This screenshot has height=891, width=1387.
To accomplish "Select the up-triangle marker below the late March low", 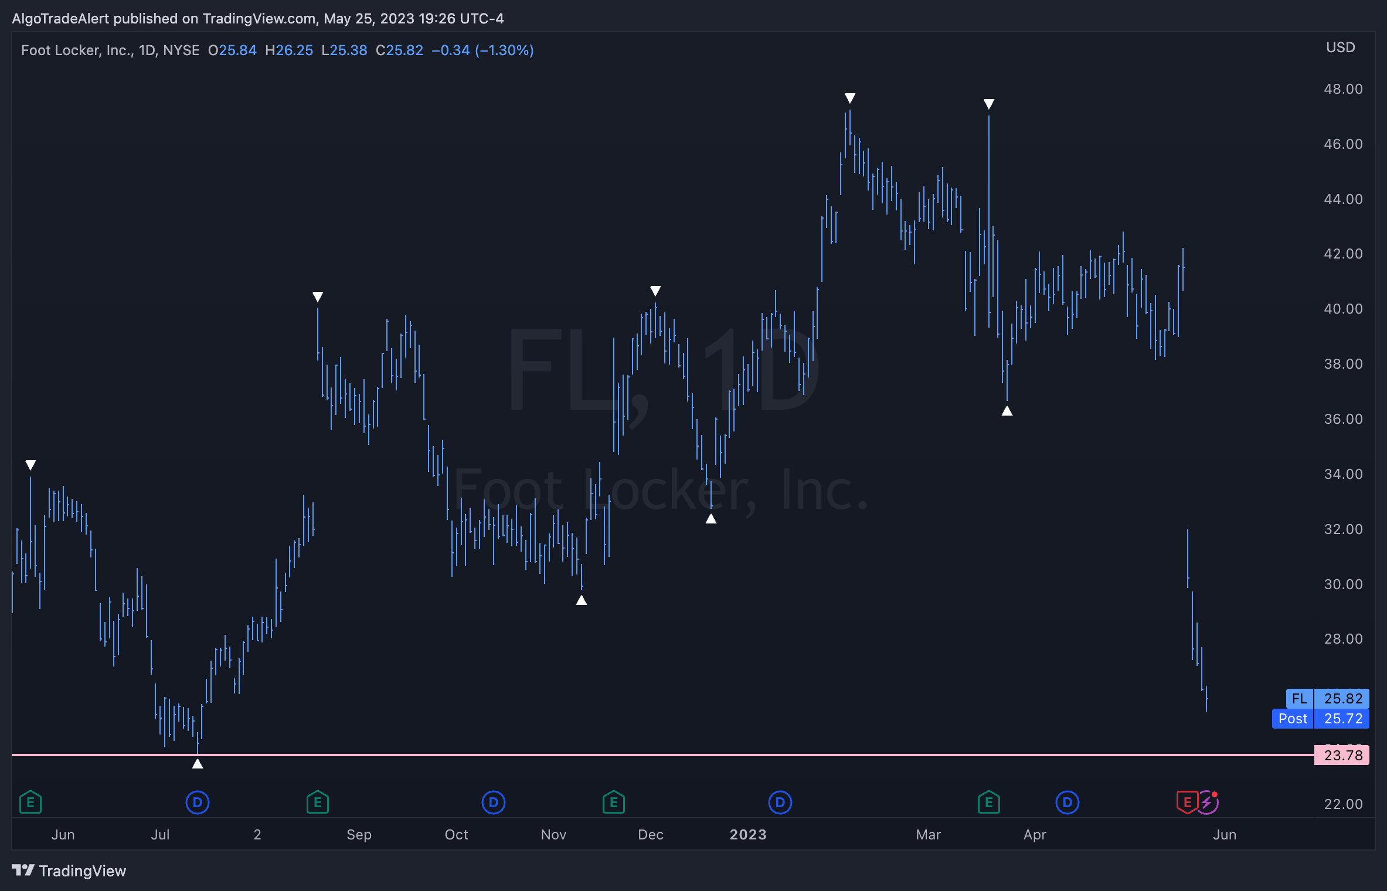I will click(1007, 410).
